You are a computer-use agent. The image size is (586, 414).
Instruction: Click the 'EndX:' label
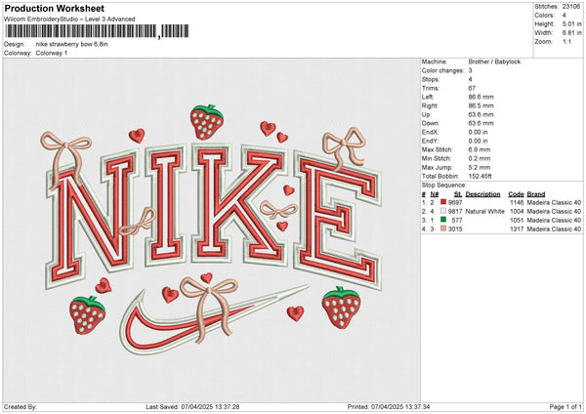[x=430, y=132]
